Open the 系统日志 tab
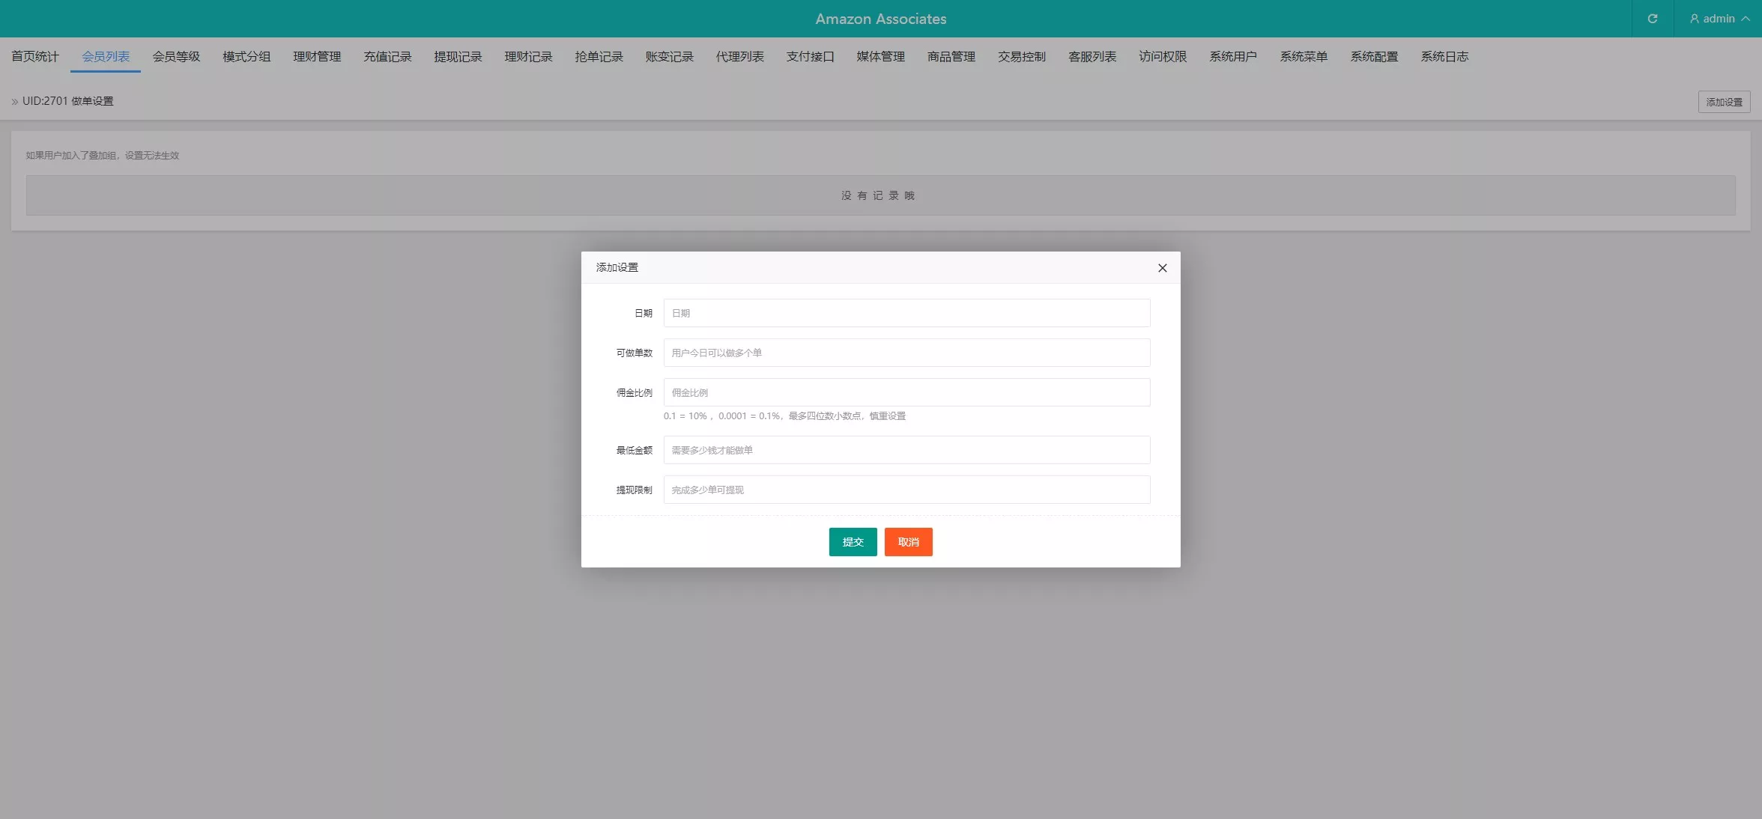1762x819 pixels. coord(1444,57)
